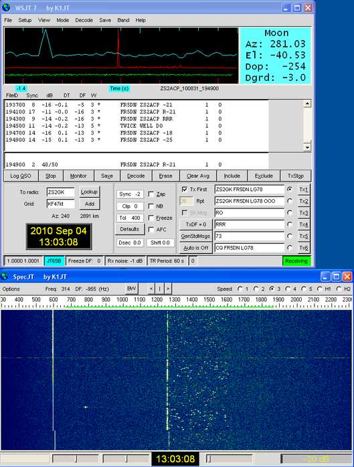This screenshot has height=467, width=354.
Task: Open the File menu in WSJT
Action: pyautogui.click(x=8, y=20)
